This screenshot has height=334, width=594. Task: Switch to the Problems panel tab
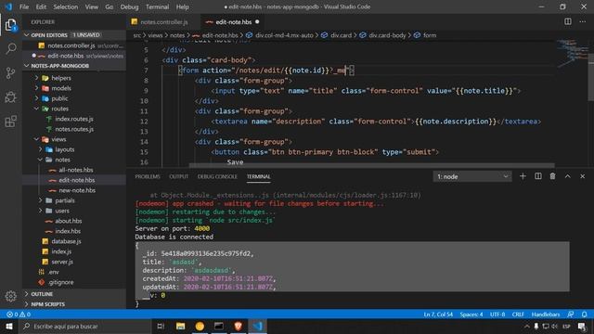coord(148,176)
